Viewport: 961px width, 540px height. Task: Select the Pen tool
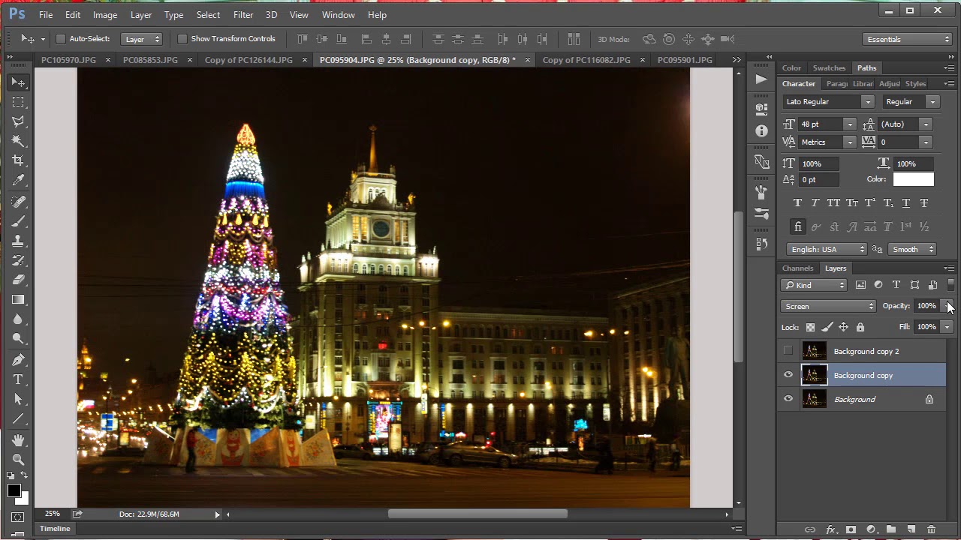19,360
